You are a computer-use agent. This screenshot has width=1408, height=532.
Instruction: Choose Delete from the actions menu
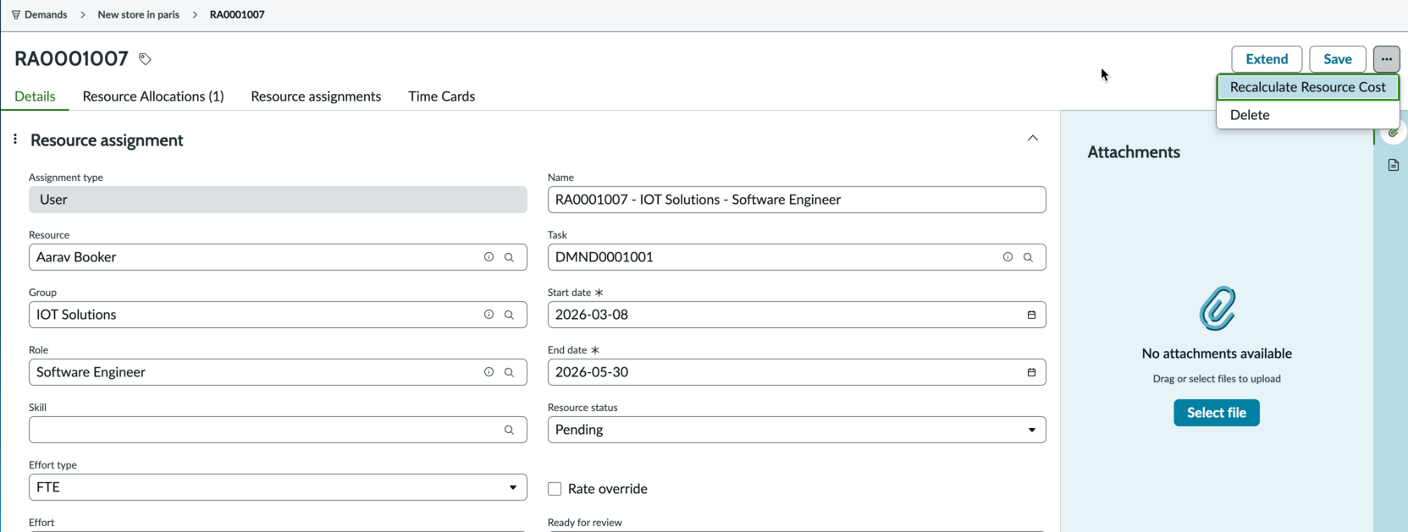coord(1307,115)
